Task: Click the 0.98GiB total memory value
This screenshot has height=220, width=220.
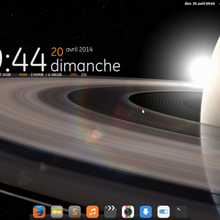Action: pos(55,75)
